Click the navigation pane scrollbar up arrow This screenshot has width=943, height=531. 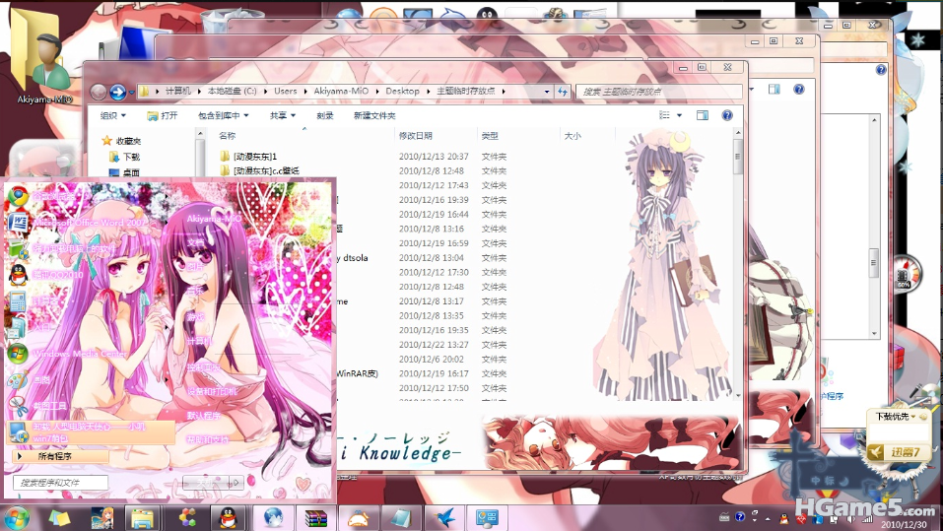pos(200,134)
